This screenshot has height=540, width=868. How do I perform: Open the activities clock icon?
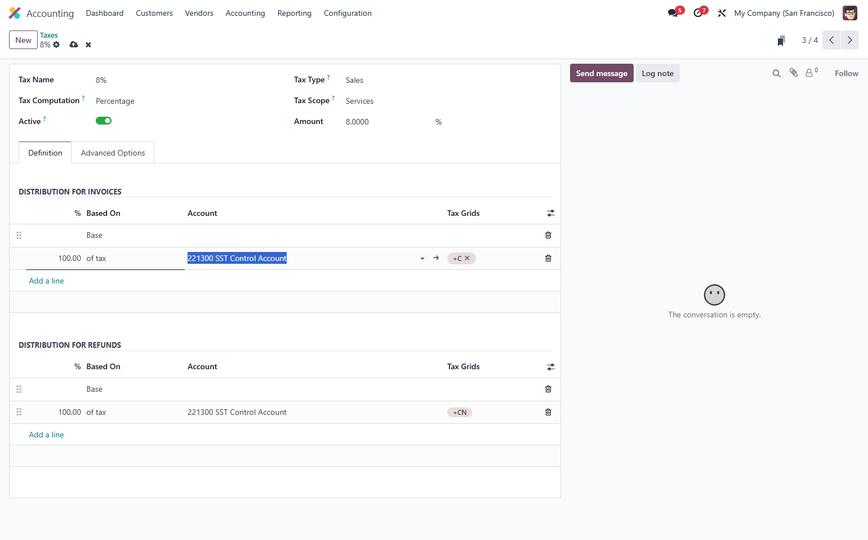coord(698,13)
